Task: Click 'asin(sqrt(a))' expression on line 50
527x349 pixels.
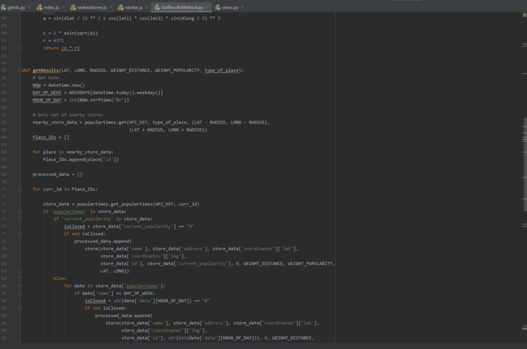Action: coord(80,33)
